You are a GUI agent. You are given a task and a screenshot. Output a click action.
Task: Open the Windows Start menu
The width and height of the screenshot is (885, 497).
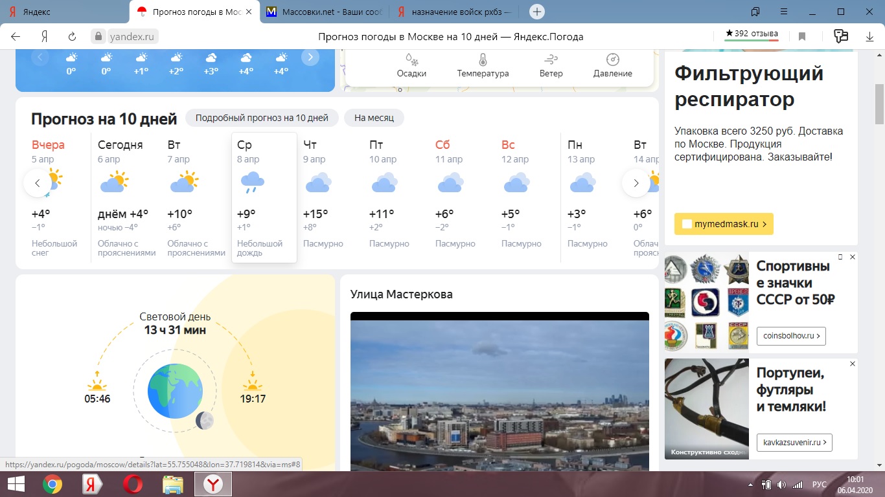[x=16, y=484]
